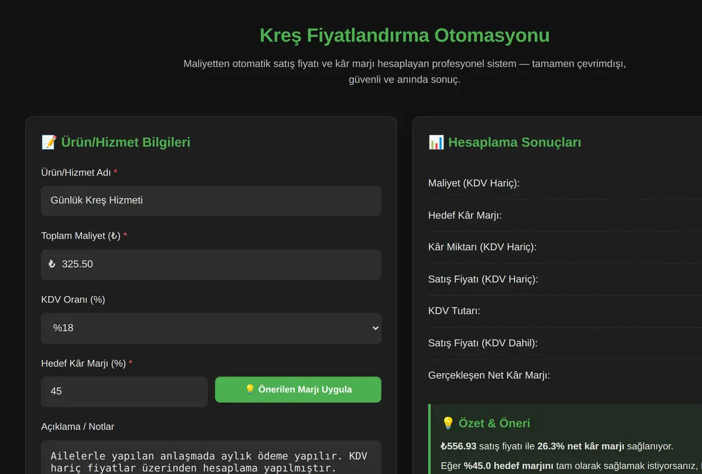Click the subtitle starting Maliyetten otomatik satış fiyatı
The width and height of the screenshot is (702, 474).
405,72
